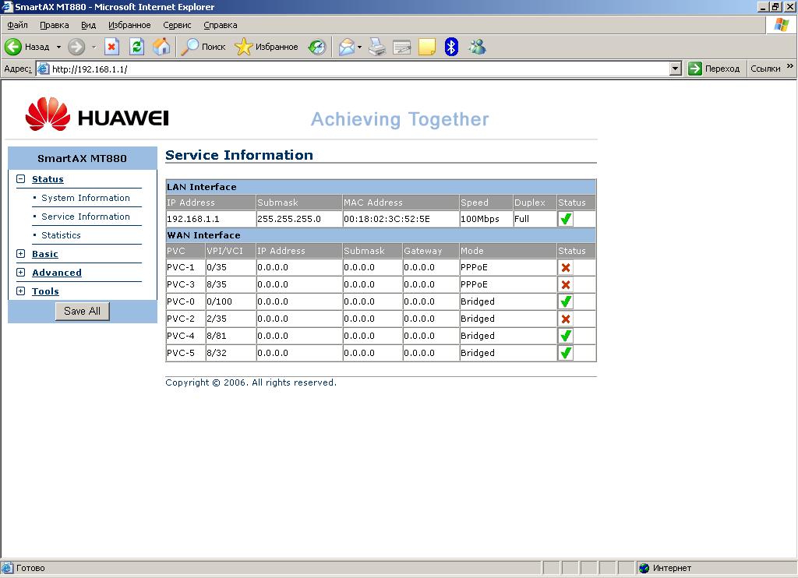The image size is (798, 578).
Task: Open the Search (Поиск) toolbar button
Action: (203, 47)
